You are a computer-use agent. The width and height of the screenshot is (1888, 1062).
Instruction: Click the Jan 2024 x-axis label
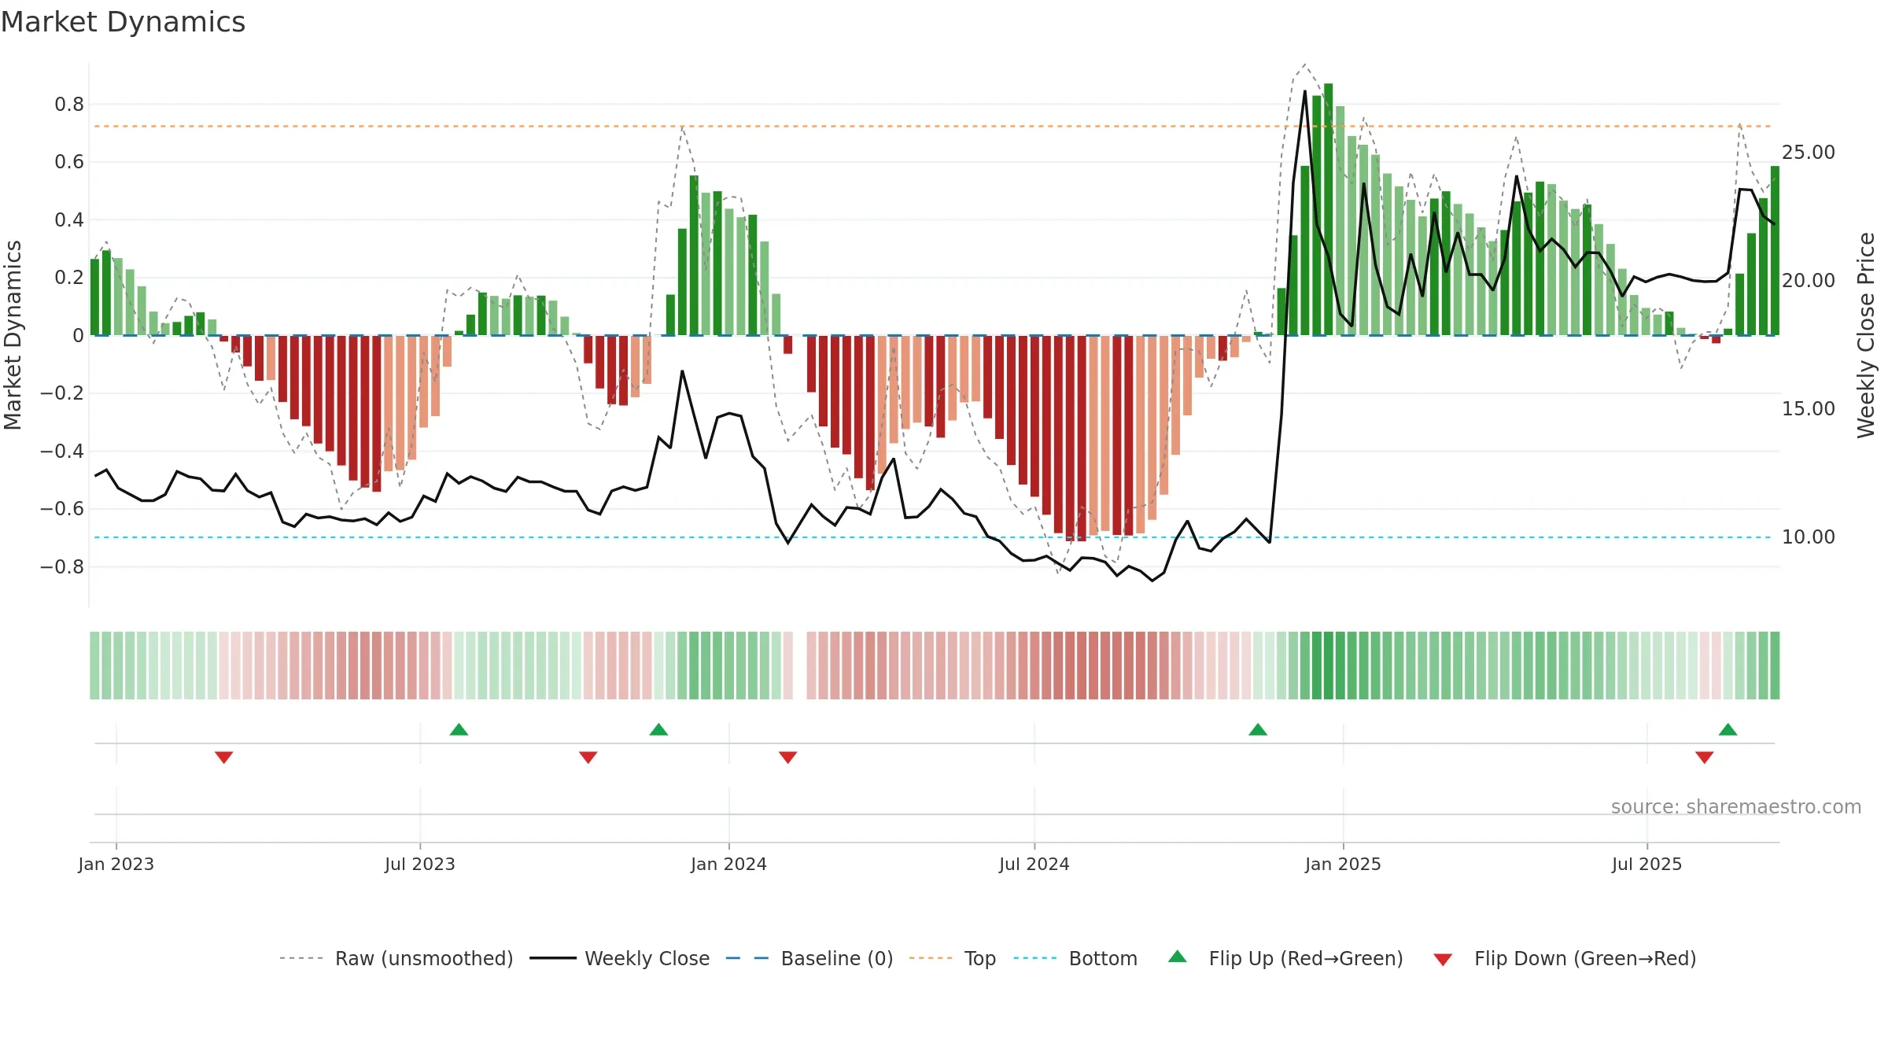coord(729,864)
